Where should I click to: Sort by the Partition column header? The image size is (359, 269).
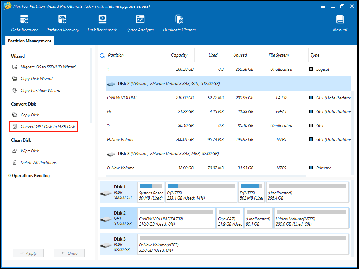click(x=135, y=55)
